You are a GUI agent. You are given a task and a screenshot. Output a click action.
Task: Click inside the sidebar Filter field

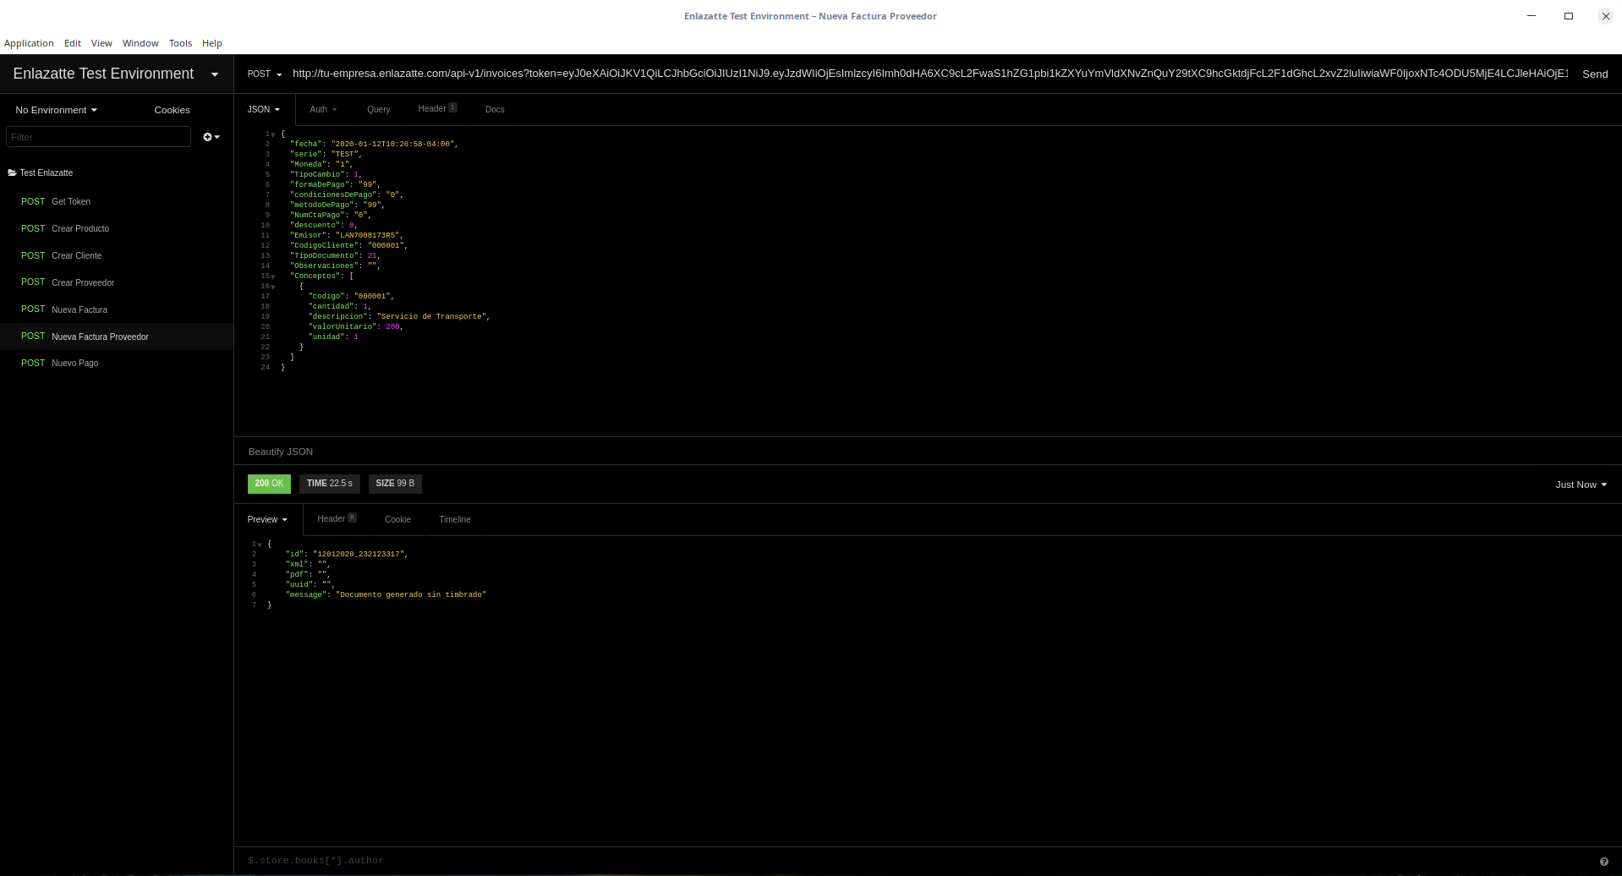pos(97,136)
